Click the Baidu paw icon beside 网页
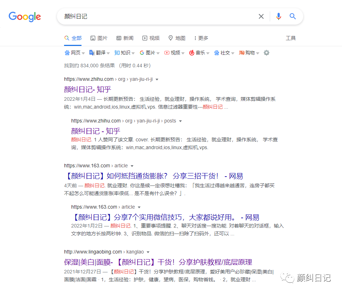Viewport: 342px width, 293px height. pyautogui.click(x=67, y=53)
